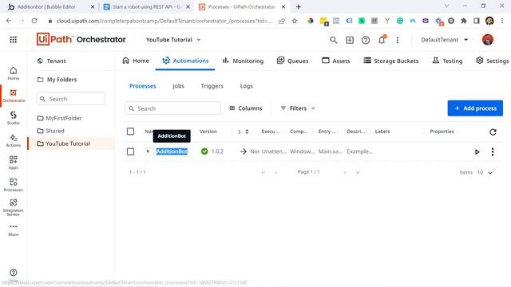The height and width of the screenshot is (287, 511).
Task: Open Processes in left rail
Action: tap(14, 185)
